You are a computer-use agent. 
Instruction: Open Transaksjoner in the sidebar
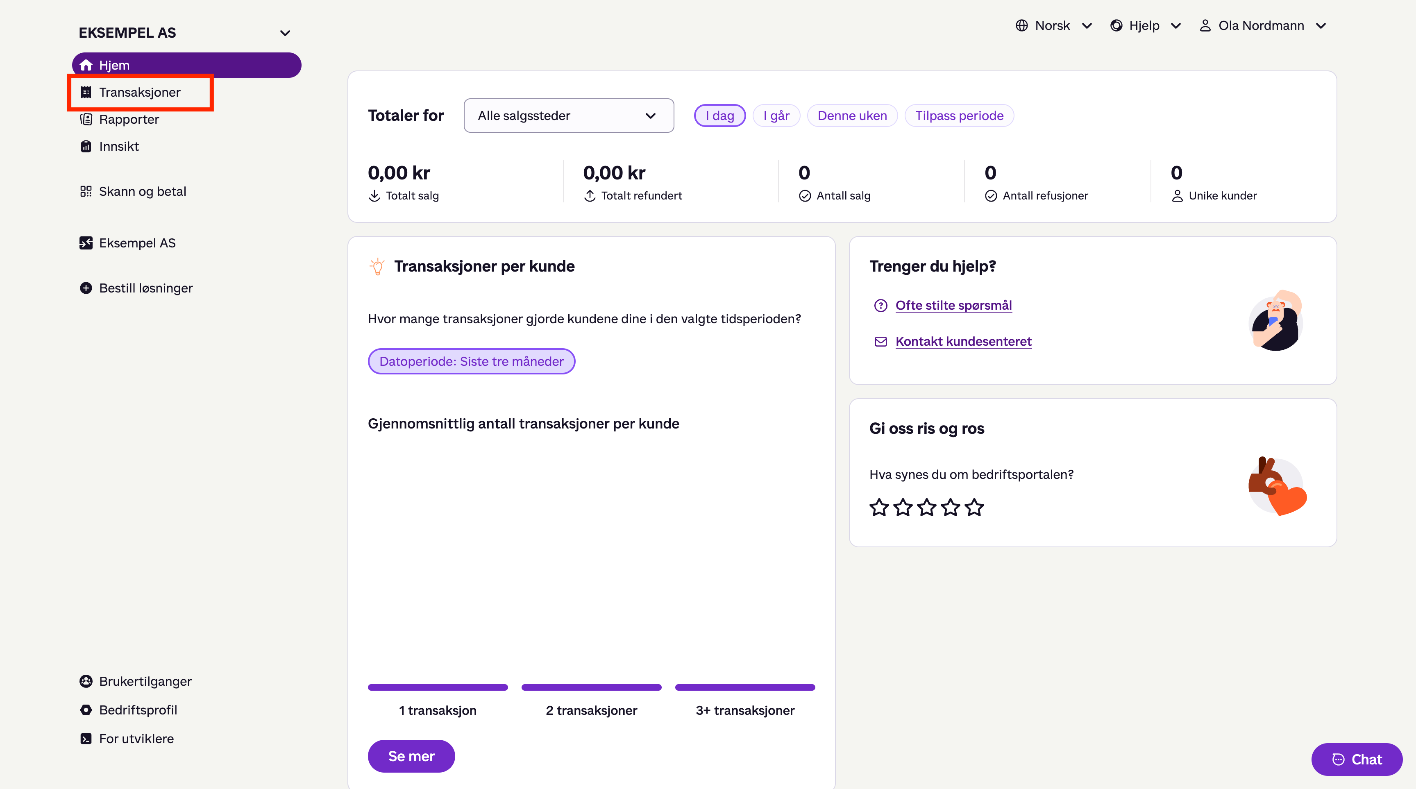click(140, 92)
